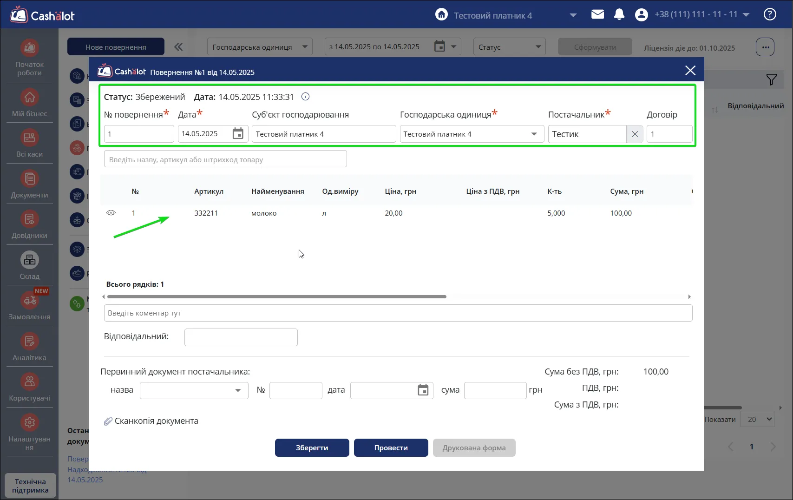
Task: Click the Сума, грн column header
Action: point(627,191)
